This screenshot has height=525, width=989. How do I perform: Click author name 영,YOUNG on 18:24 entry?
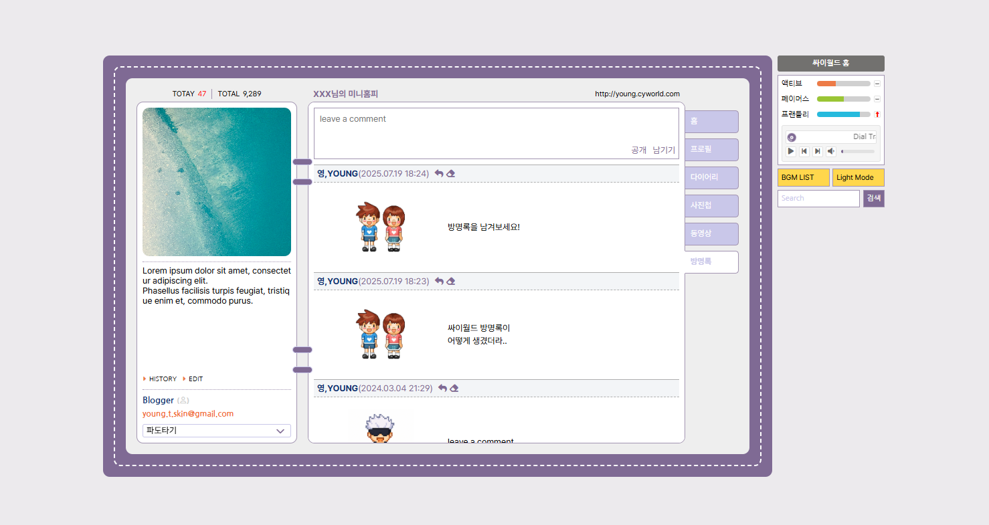(x=338, y=174)
